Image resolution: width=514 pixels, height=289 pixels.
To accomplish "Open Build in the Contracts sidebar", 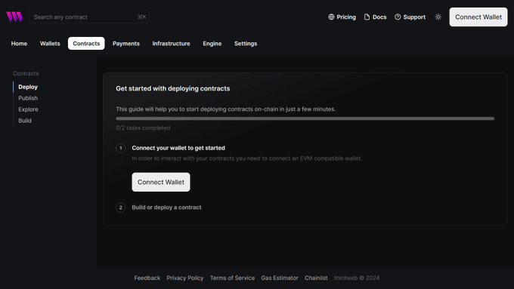I will (25, 121).
